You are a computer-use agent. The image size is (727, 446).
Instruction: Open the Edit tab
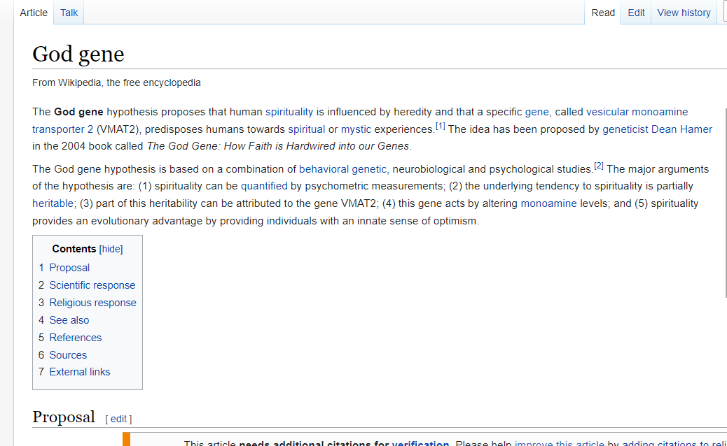click(x=636, y=13)
